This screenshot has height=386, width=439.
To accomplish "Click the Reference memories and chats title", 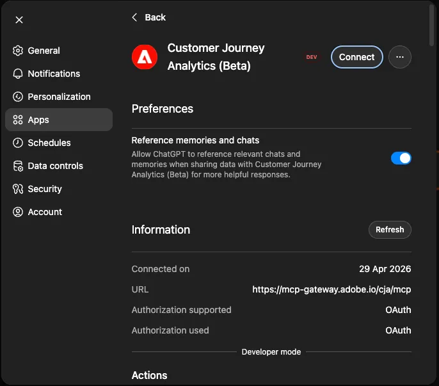I will click(x=195, y=140).
